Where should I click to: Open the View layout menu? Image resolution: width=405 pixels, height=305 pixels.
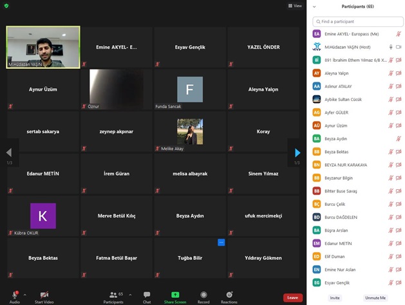point(295,6)
